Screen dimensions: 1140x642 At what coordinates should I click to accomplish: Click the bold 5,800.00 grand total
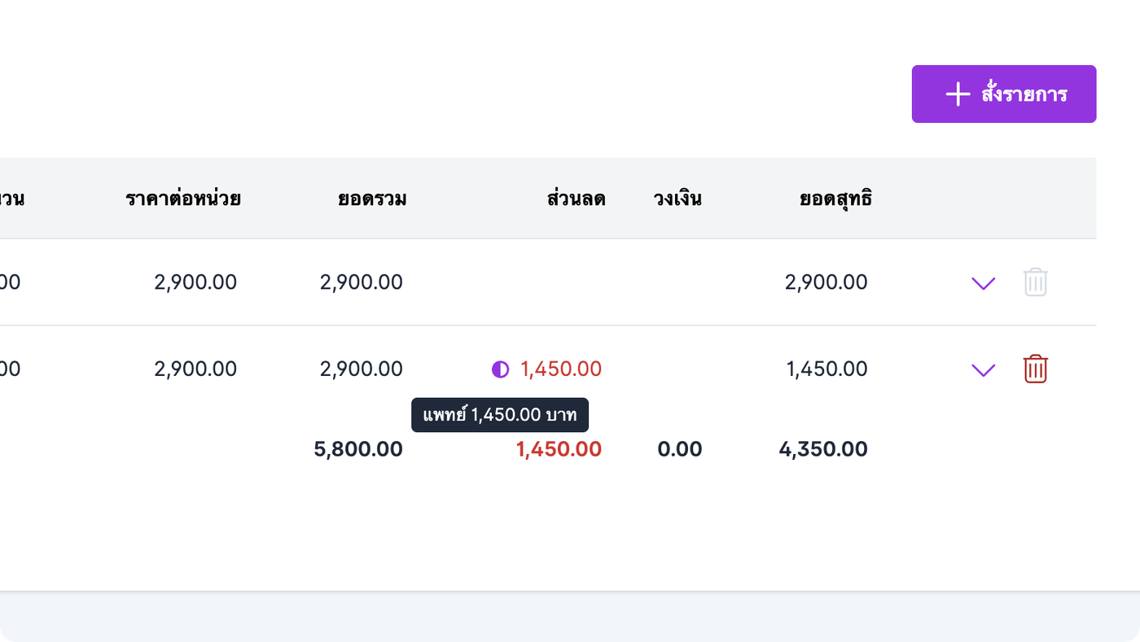point(358,449)
